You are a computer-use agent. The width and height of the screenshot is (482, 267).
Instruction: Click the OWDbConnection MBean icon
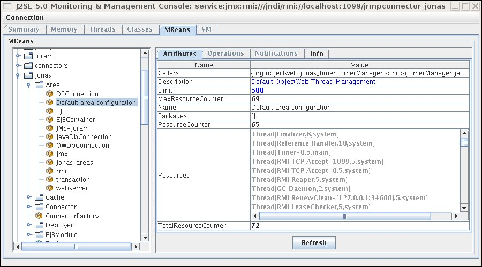pos(49,146)
